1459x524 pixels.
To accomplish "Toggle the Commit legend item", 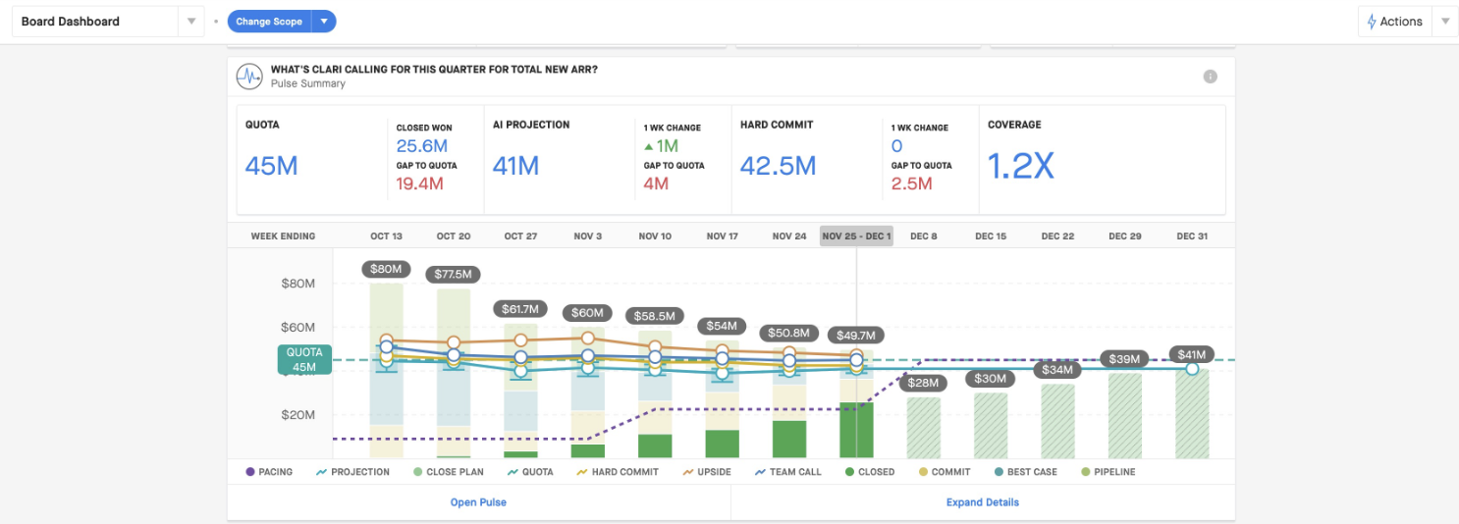I will tap(944, 472).
